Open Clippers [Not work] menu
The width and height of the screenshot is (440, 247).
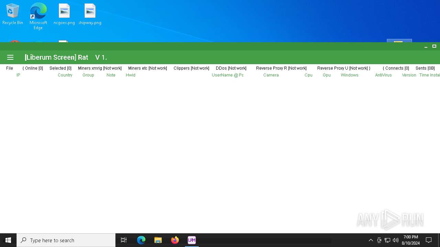pyautogui.click(x=191, y=68)
